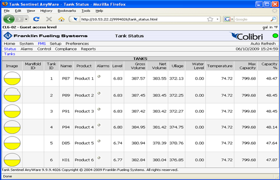
Task: Open the Tools menu
Action: click(x=86, y=11)
